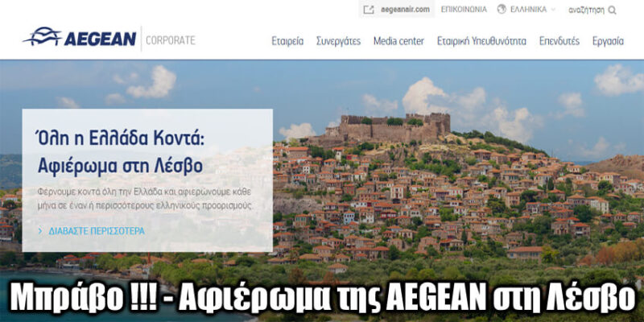Open the Εταιρική Υπευθυνότητα menu
This screenshot has height=322, width=644.
[481, 41]
